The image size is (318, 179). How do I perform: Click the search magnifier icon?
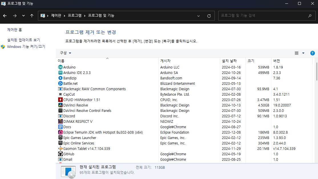pos(310,16)
